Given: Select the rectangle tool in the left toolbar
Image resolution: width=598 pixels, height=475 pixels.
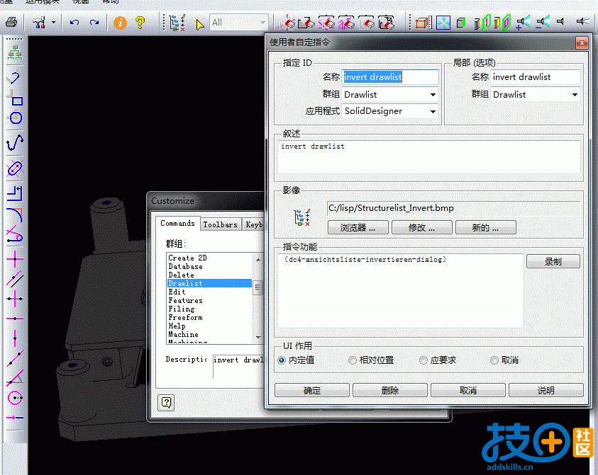Looking at the screenshot, I should pyautogui.click(x=15, y=98).
